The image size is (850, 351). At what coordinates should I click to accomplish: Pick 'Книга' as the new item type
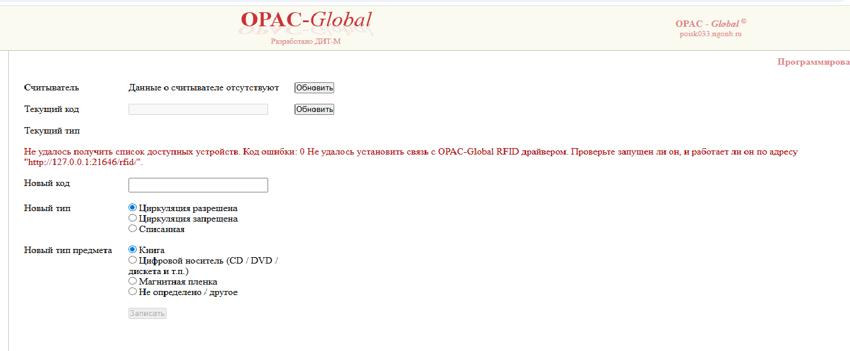pyautogui.click(x=133, y=250)
